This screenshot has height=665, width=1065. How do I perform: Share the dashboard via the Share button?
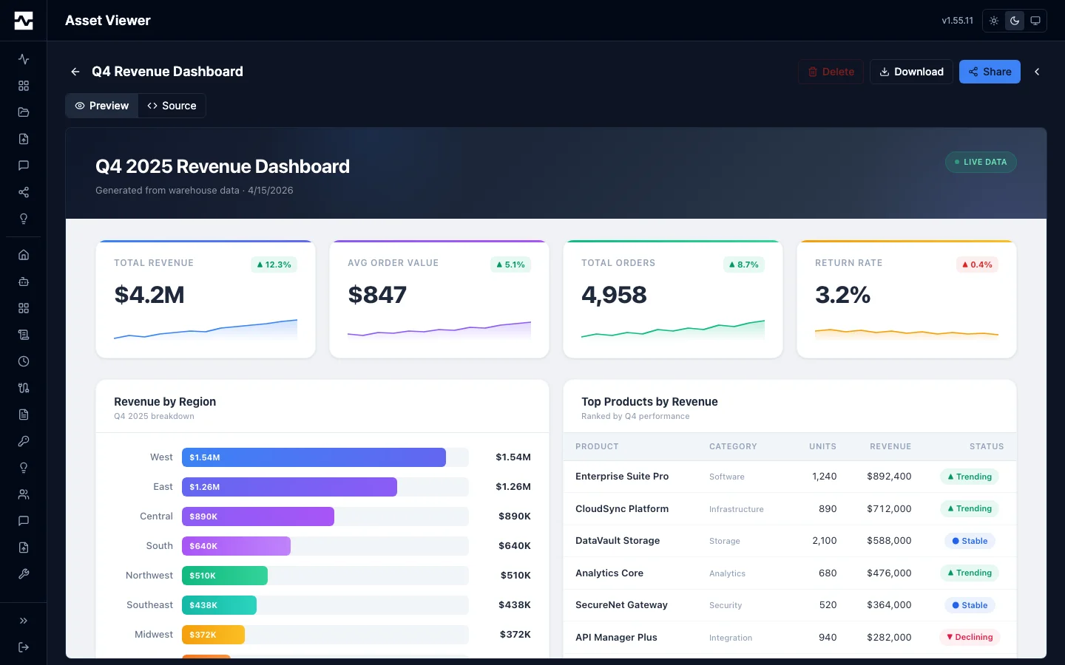(x=990, y=72)
